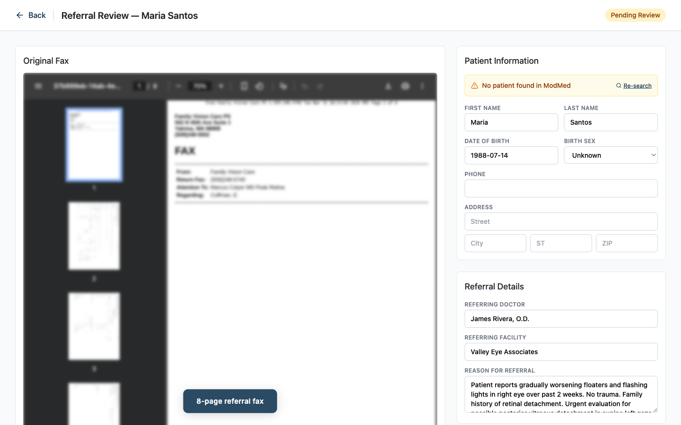Select the Pending Review status badge
The width and height of the screenshot is (681, 425).
[635, 15]
